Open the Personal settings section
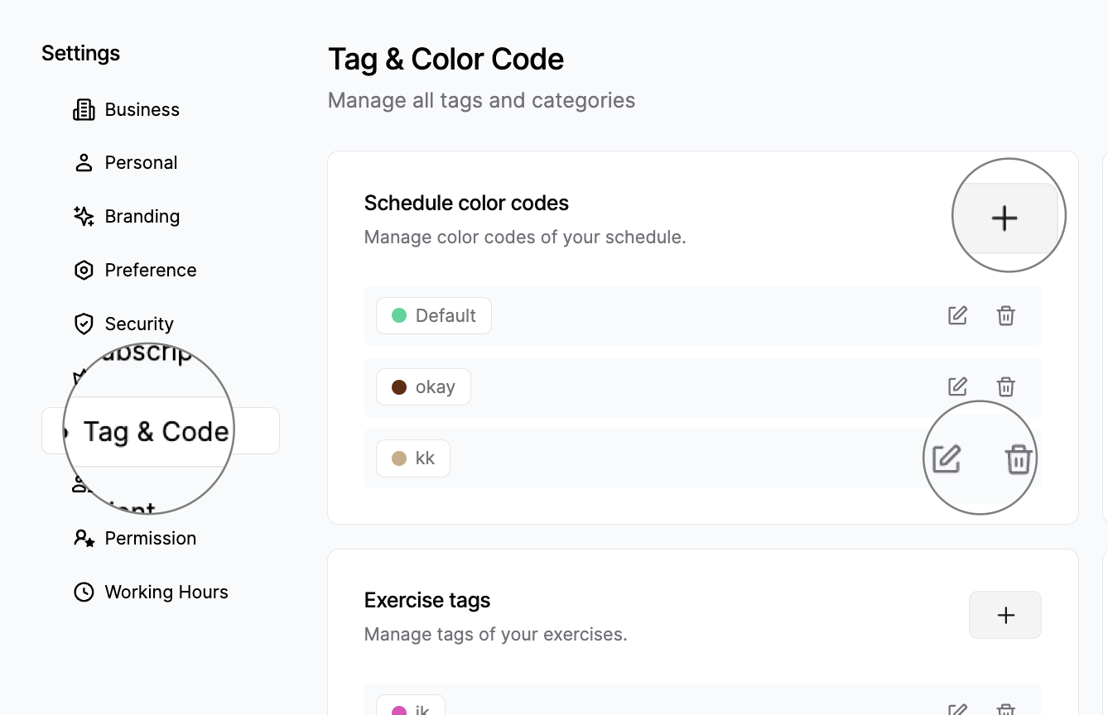 (x=141, y=162)
